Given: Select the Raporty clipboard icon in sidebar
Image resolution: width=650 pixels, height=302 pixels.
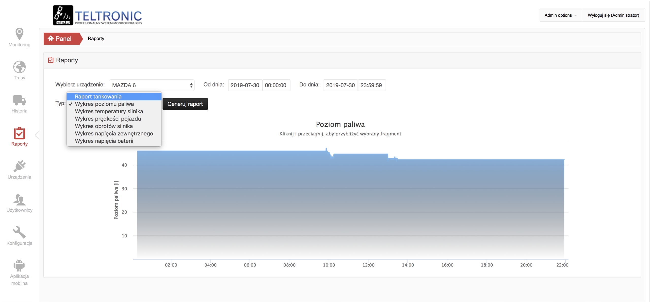Looking at the screenshot, I should point(19,133).
